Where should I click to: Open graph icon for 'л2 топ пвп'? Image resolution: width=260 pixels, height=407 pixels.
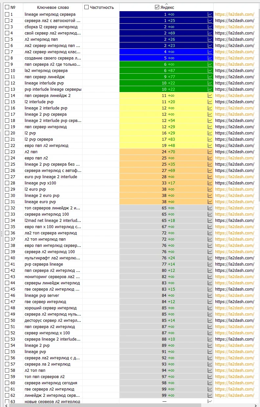pyautogui.click(x=210, y=370)
